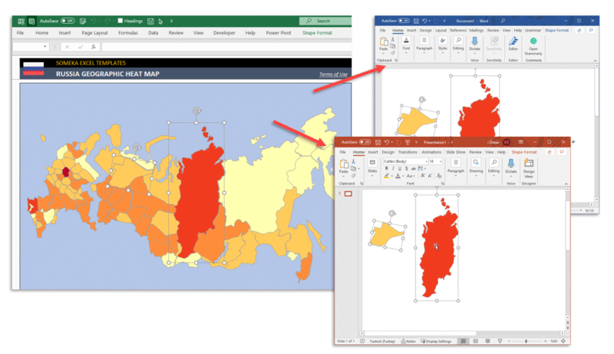Click the Excel formula bar input
This screenshot has width=614, height=354.
(226, 47)
